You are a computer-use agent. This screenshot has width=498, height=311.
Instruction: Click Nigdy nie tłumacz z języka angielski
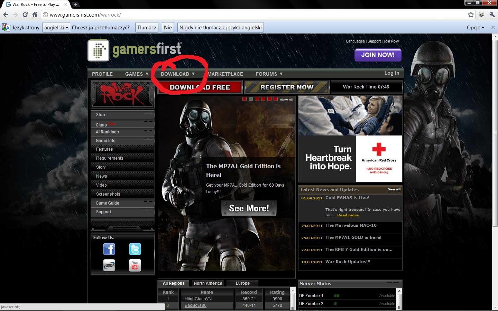click(x=221, y=28)
